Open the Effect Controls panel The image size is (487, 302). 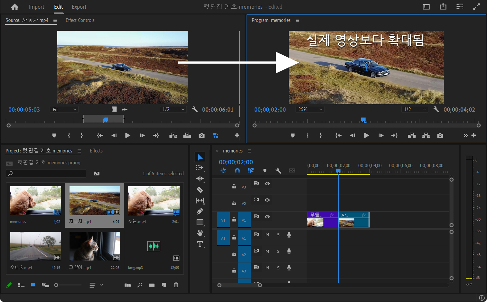[80, 20]
